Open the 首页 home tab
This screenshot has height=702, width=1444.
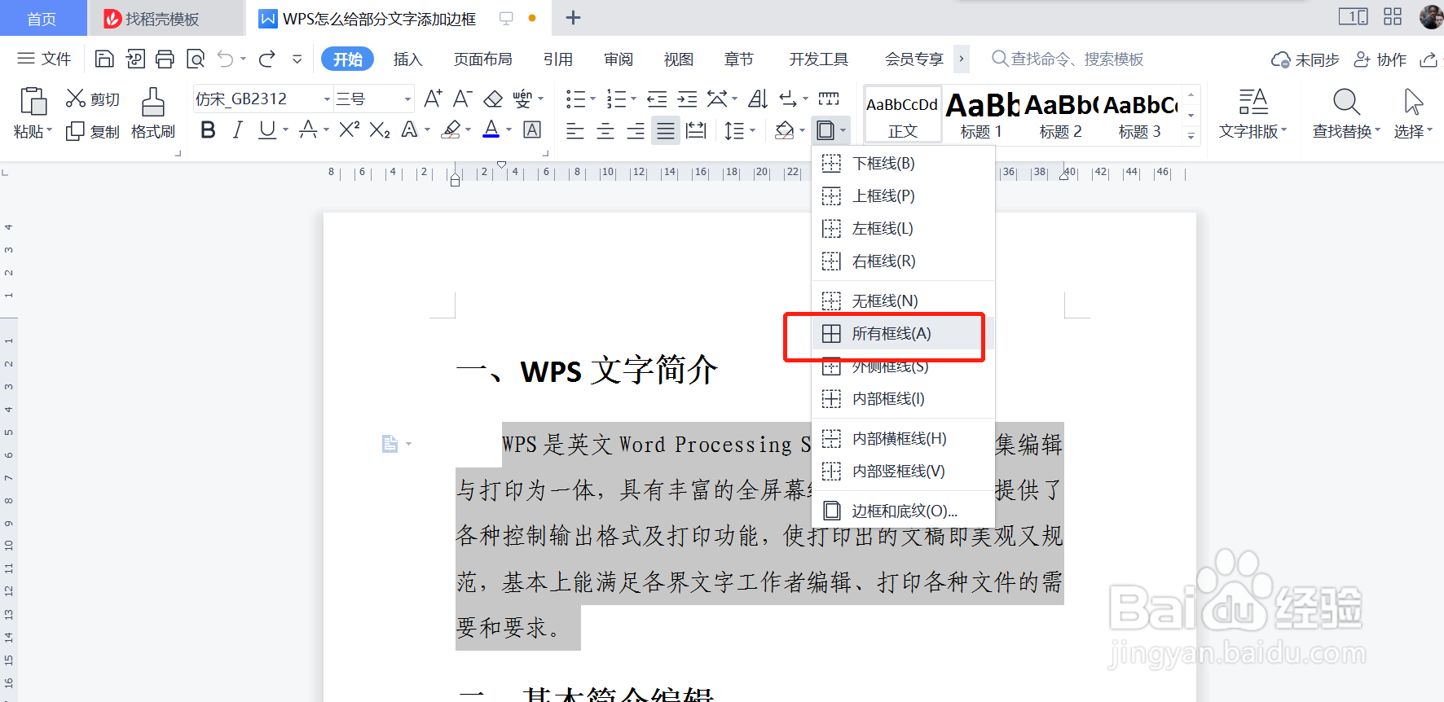tap(42, 18)
